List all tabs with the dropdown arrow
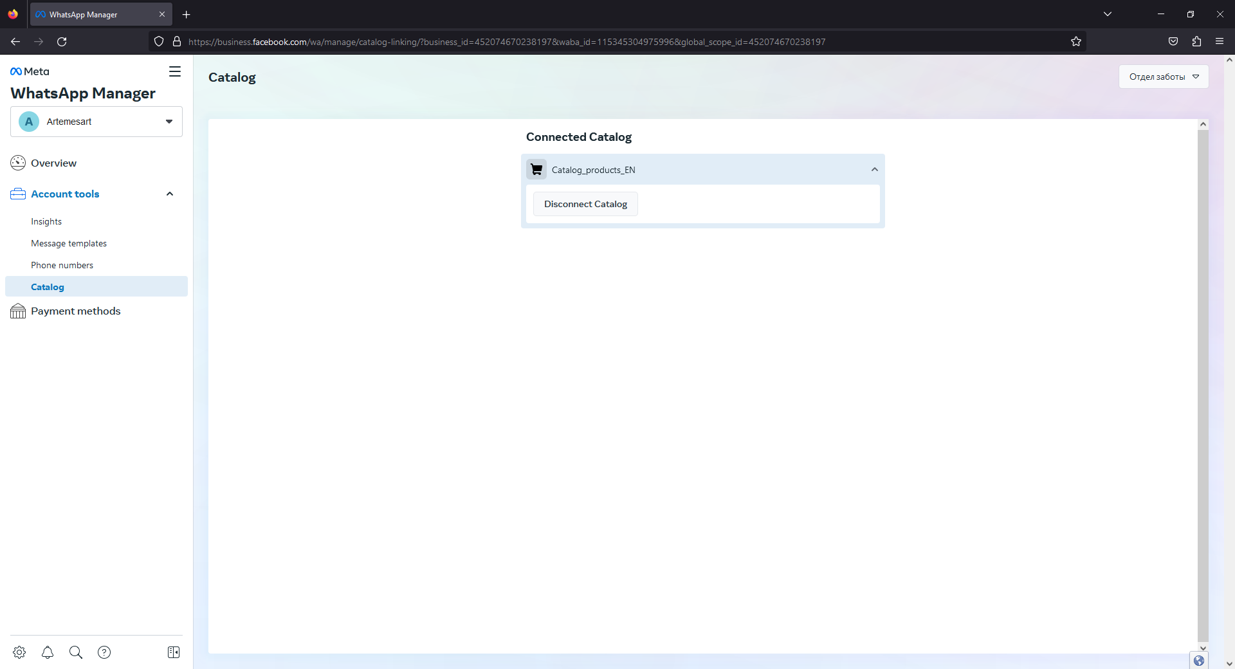Viewport: 1235px width, 669px height. [x=1108, y=14]
